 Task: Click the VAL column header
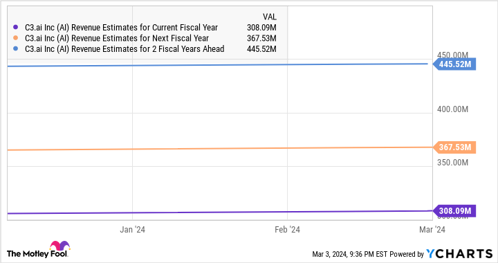269,17
